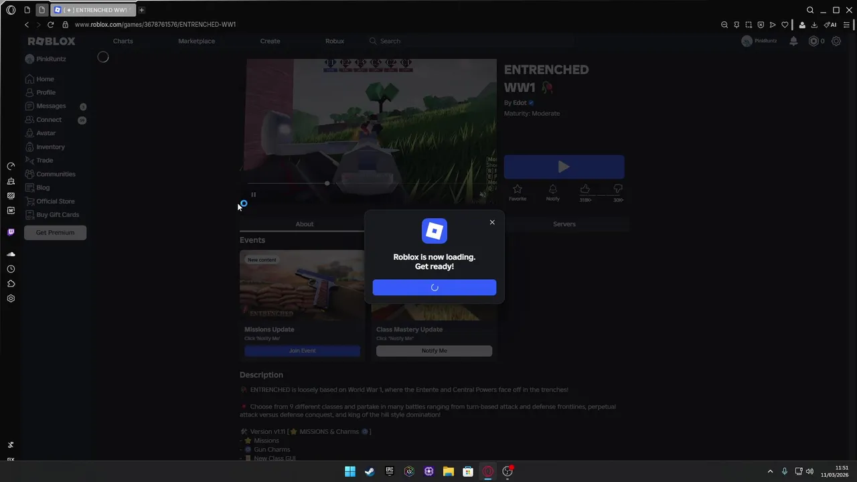Open the AI assistant button

830,25
